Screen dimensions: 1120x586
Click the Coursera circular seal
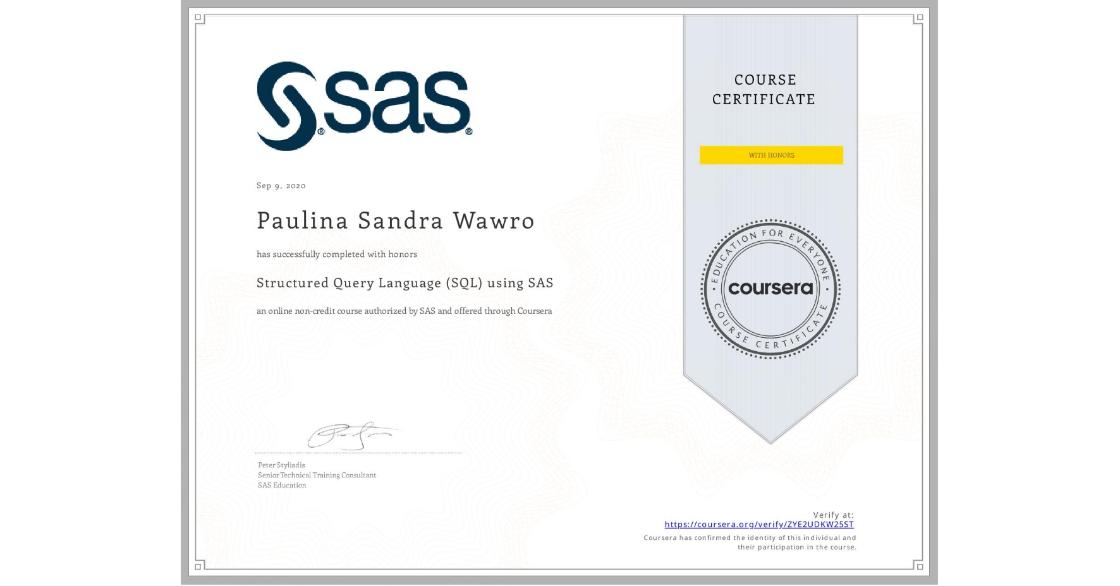[771, 289]
